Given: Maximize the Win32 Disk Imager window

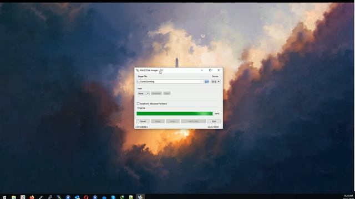Looking at the screenshot, I should (x=210, y=70).
